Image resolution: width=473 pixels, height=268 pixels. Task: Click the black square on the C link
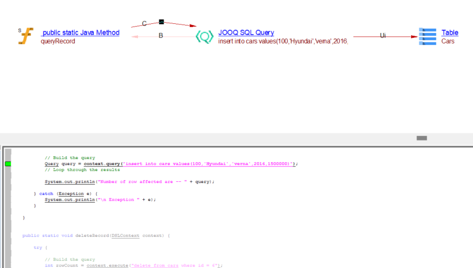point(161,22)
